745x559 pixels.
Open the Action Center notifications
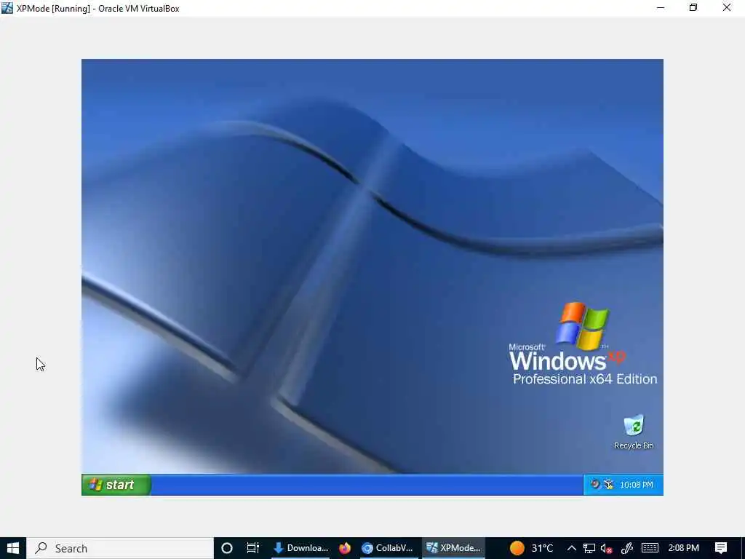tap(721, 548)
